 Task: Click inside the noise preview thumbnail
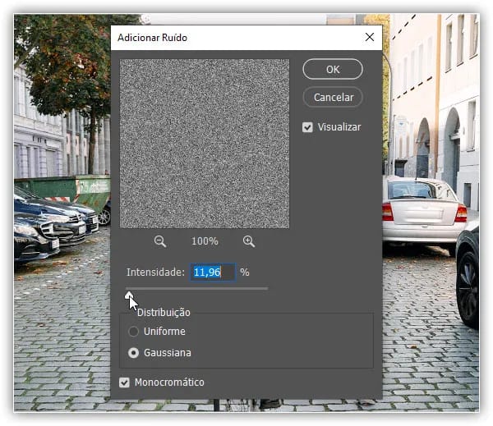pyautogui.click(x=205, y=144)
